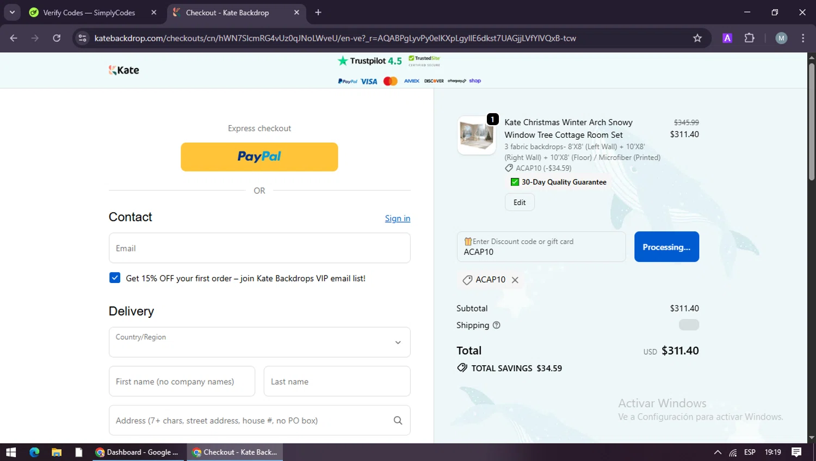Launch Microsoft Edge from taskbar

[34, 452]
